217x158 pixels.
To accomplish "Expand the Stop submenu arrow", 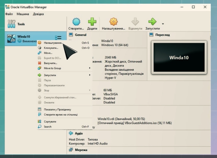I will pyautogui.click(x=90, y=90).
